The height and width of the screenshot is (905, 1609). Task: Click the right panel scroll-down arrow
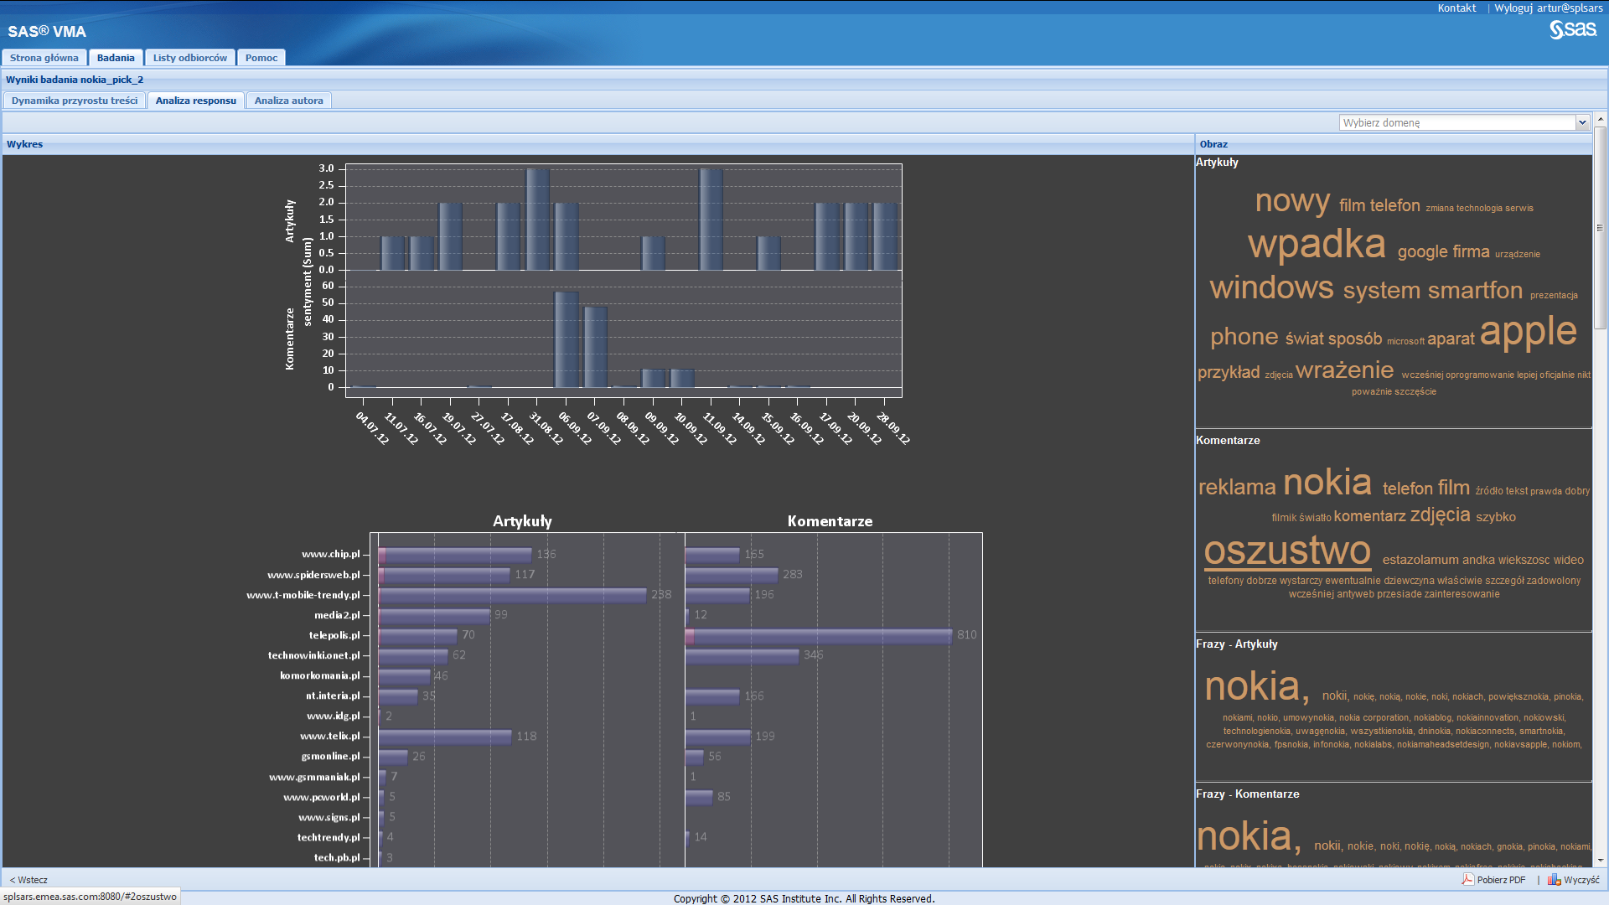point(1600,861)
